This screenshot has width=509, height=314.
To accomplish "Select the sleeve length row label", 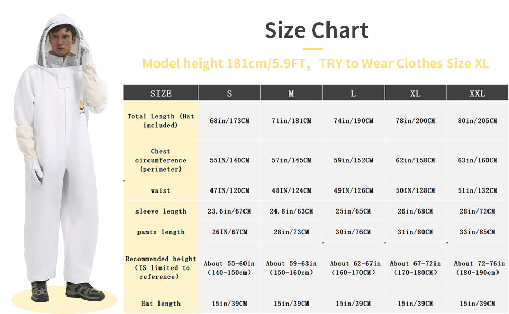I will 161,211.
